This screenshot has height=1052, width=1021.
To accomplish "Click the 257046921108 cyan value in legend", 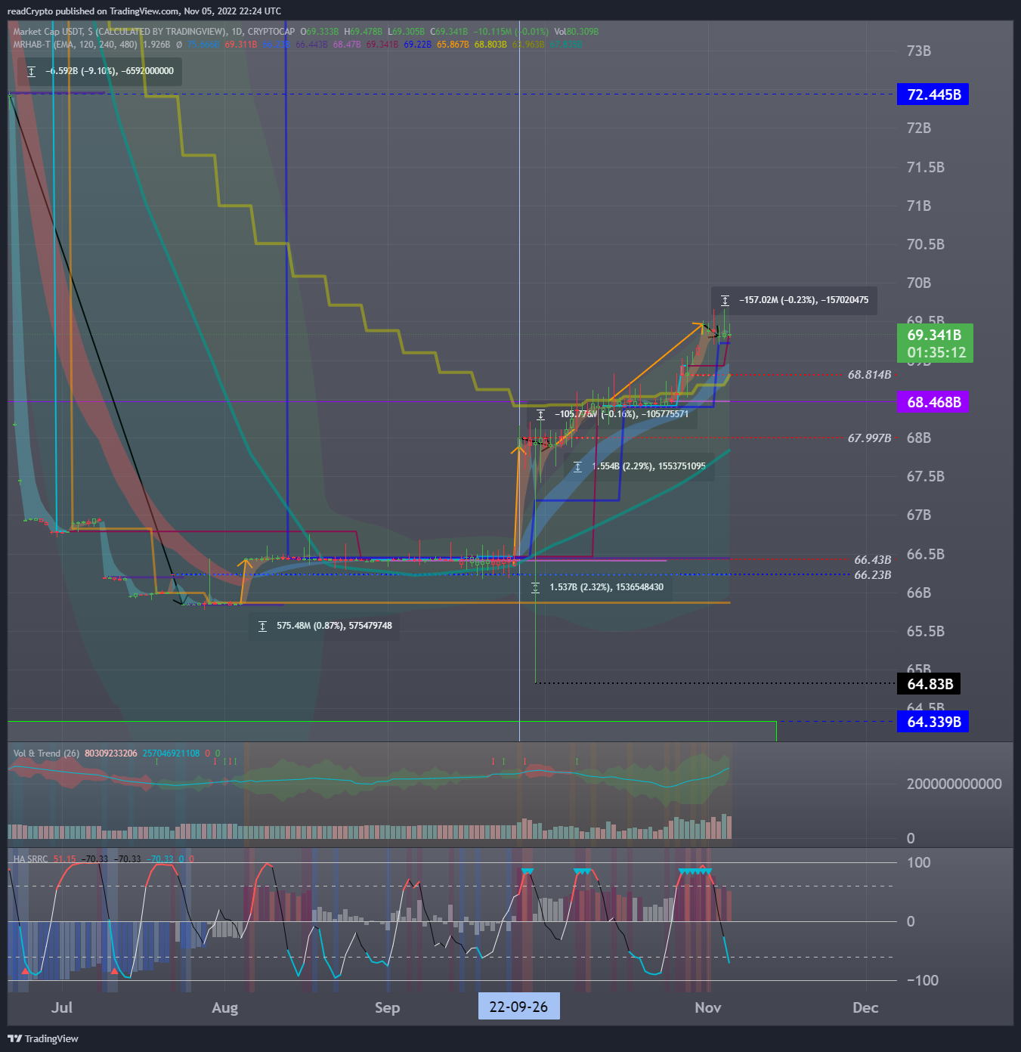I will coord(172,753).
